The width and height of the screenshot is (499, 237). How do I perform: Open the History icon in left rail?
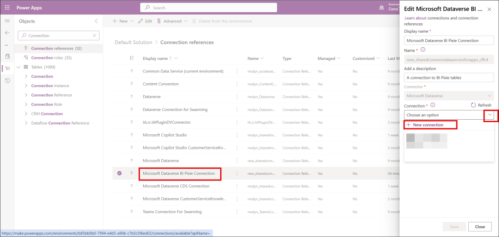click(x=7, y=80)
